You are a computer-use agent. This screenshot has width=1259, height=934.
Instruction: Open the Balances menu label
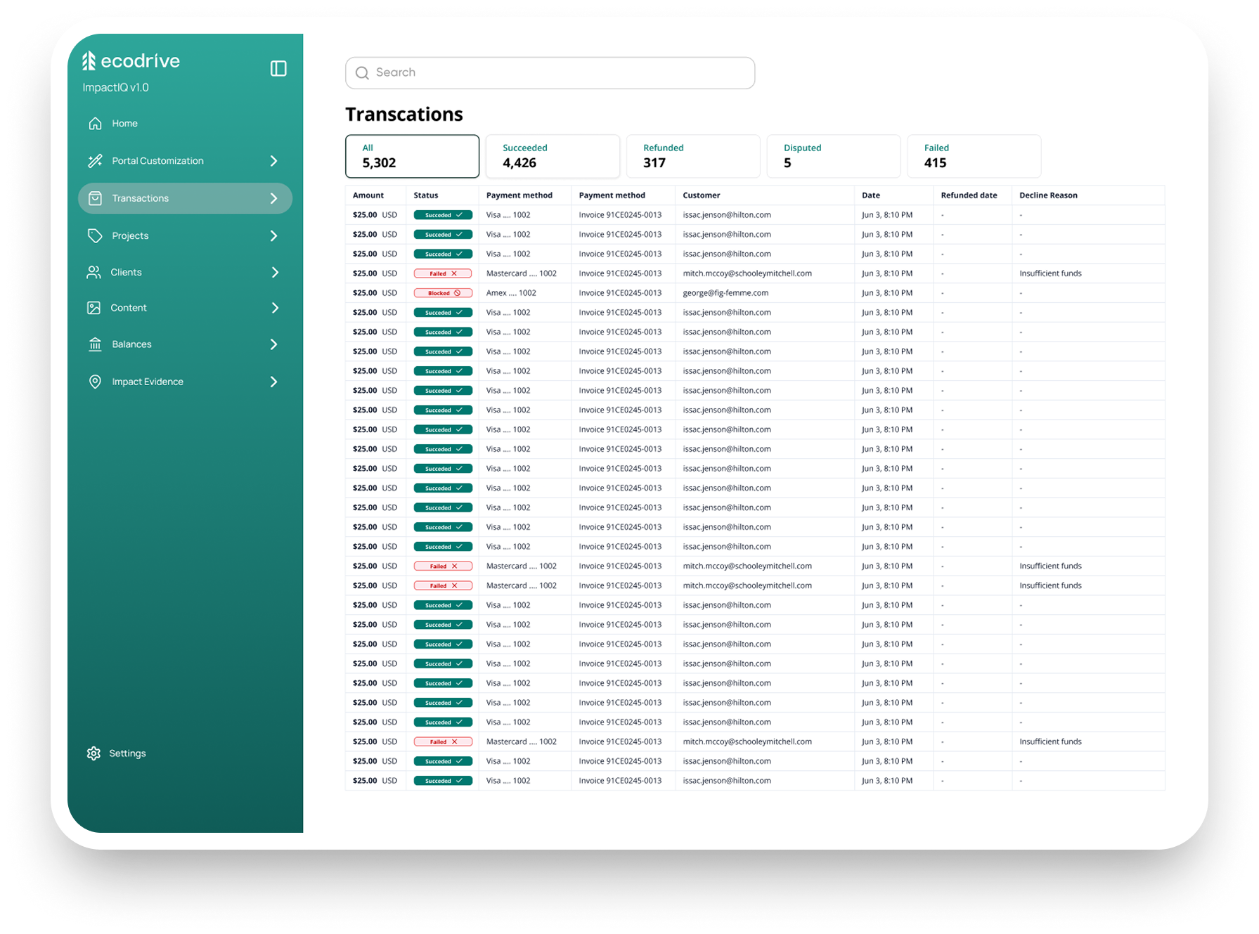click(131, 344)
